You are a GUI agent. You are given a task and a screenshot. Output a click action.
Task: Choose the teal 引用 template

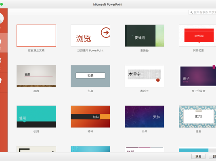(x=36, y=117)
